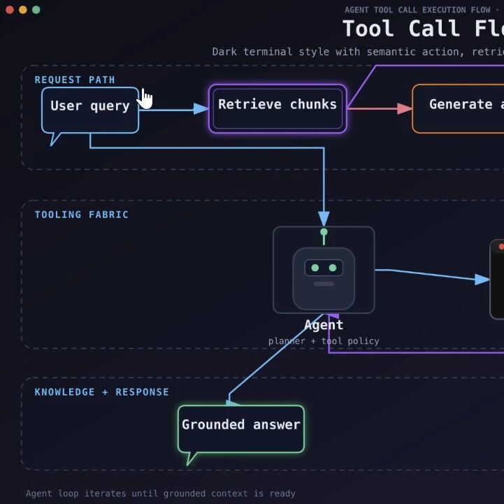Click the Tool Call Flow title
The height and width of the screenshot is (504, 504).
(x=423, y=29)
